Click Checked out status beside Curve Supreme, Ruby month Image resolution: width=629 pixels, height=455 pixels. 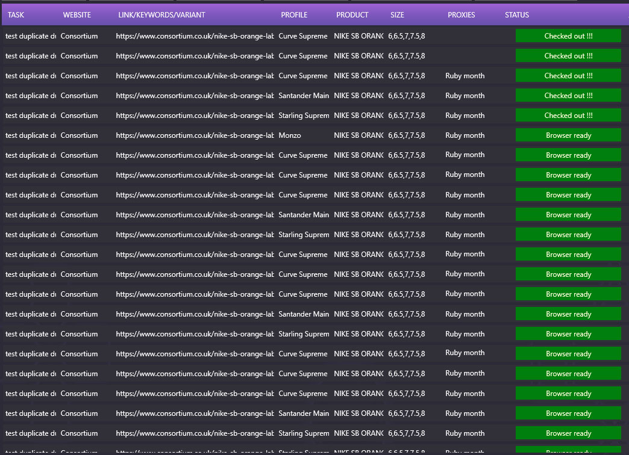568,75
